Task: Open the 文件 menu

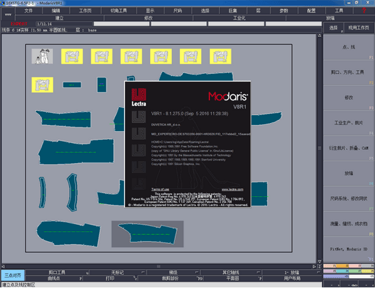Action: [x=29, y=11]
